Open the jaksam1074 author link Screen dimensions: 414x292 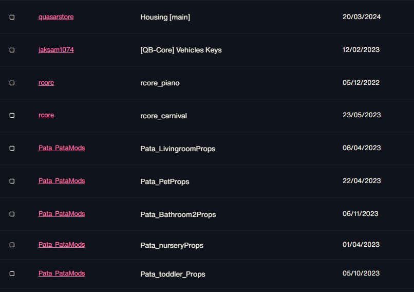[56, 50]
